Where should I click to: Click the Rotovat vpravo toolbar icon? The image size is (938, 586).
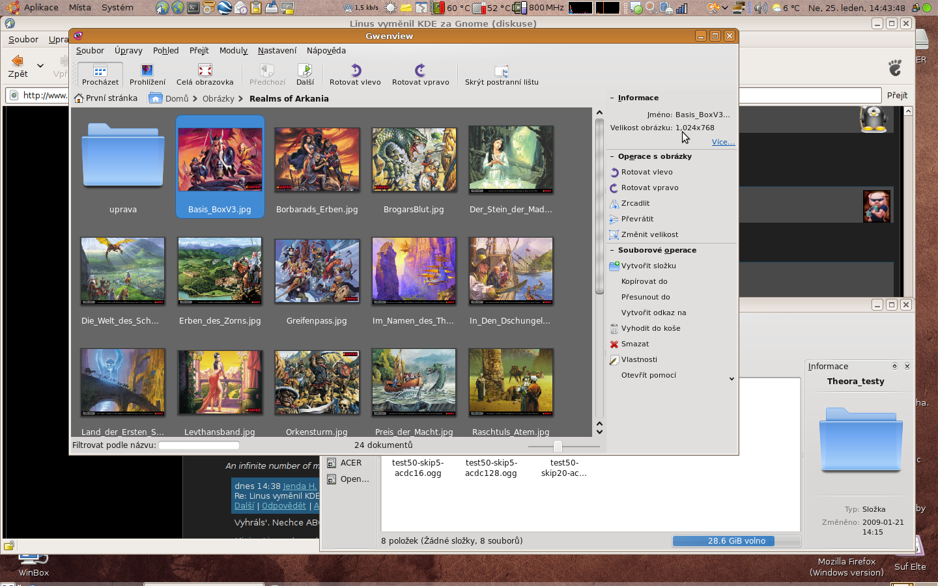click(x=420, y=70)
